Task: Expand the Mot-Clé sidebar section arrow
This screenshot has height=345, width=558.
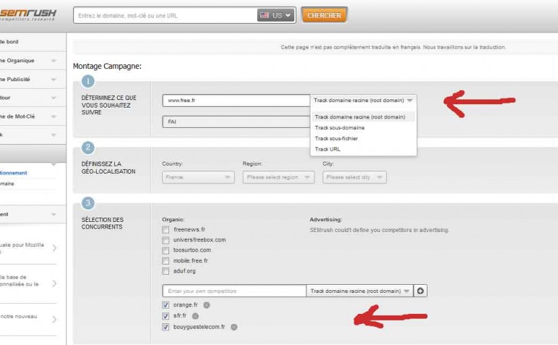Action: (x=53, y=116)
